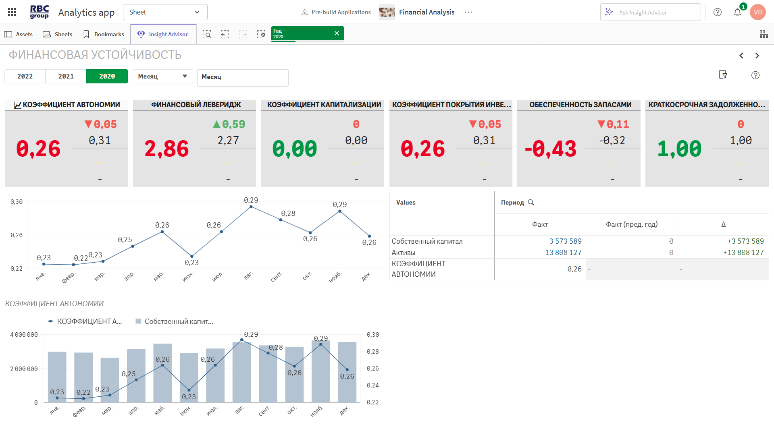The width and height of the screenshot is (774, 435).
Task: Search in the Период column
Action: pyautogui.click(x=531, y=203)
